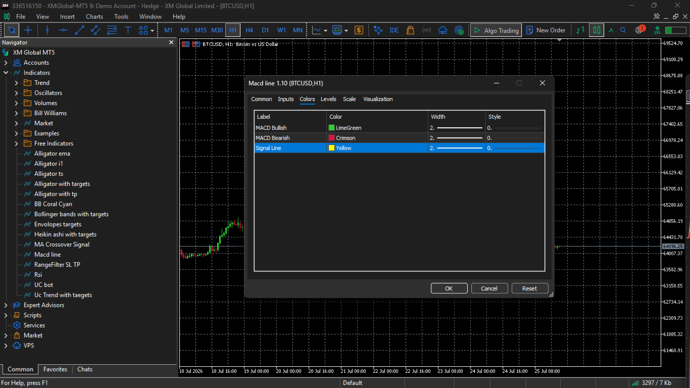This screenshot has width=690, height=388.
Task: Select the crosshair cursor tool
Action: coord(28,30)
